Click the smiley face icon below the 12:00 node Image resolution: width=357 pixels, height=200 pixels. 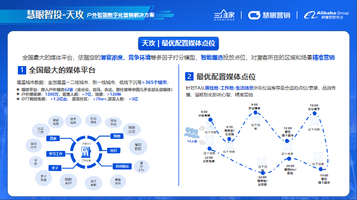288,147
